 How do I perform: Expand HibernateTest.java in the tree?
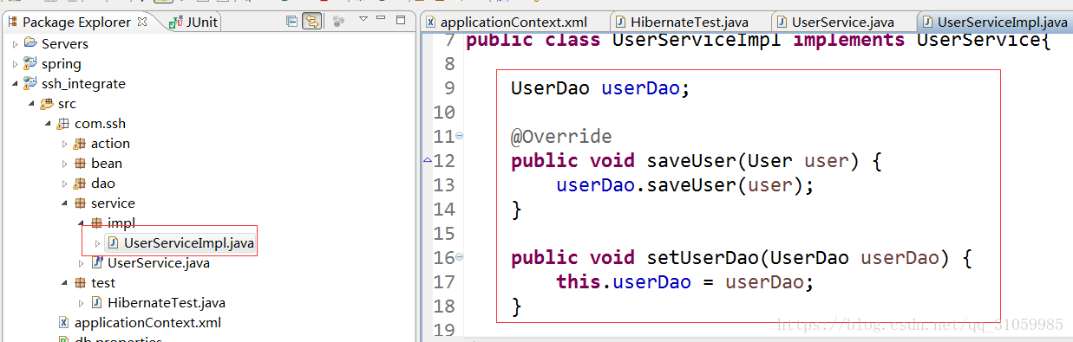coord(81,303)
